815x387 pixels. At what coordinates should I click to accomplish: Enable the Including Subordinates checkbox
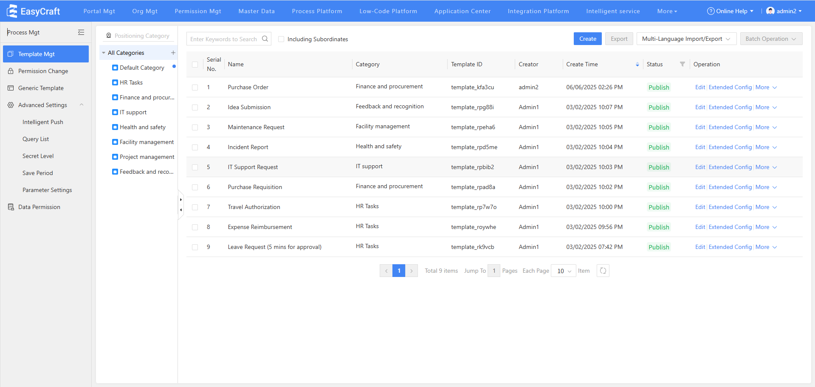click(x=281, y=39)
